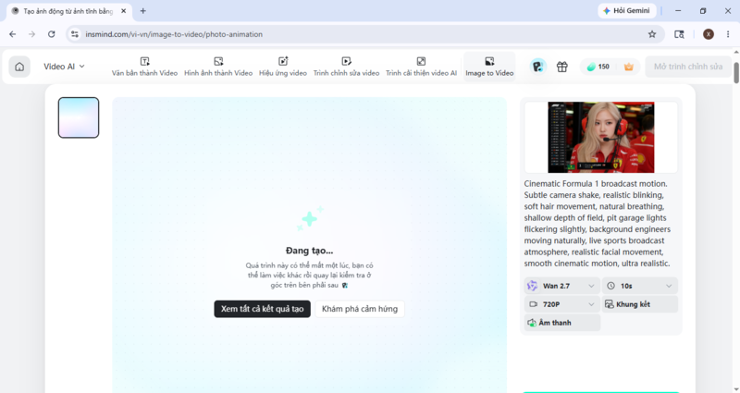Click the side panel search icon in the browser toolbar
The height and width of the screenshot is (393, 740).
679,34
